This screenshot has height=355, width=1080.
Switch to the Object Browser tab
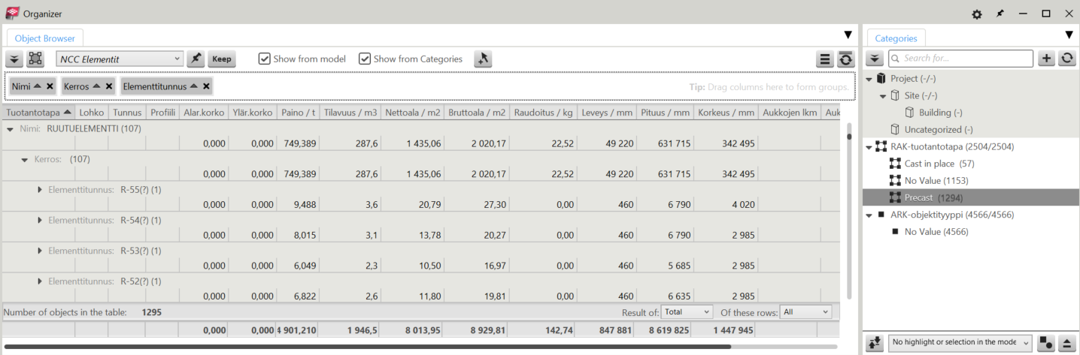tap(45, 38)
